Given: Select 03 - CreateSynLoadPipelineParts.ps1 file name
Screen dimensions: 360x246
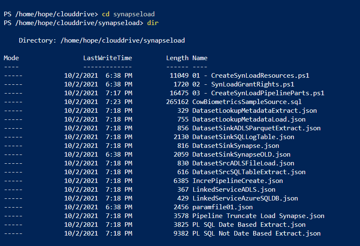Looking at the screenshot, I should click(x=258, y=93).
